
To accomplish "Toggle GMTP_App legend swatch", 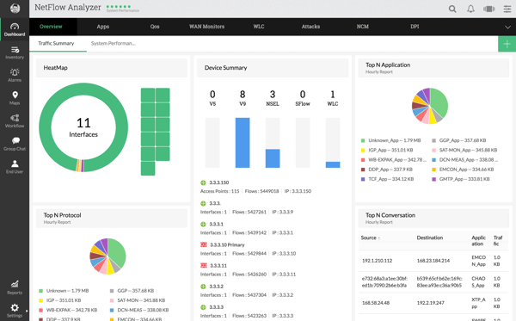I will (433, 179).
